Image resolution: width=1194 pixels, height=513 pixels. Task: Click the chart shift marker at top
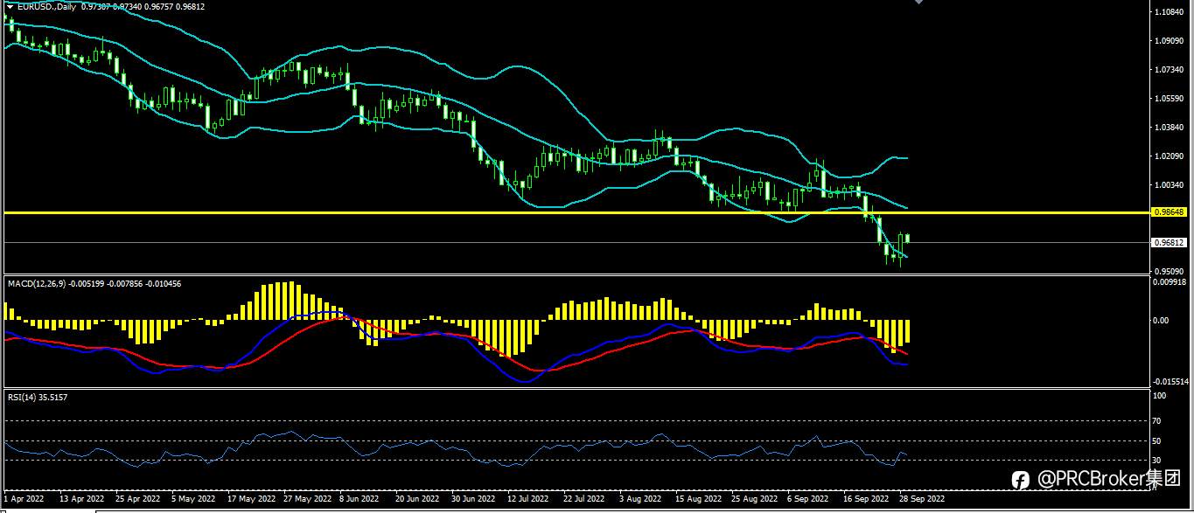(918, 2)
